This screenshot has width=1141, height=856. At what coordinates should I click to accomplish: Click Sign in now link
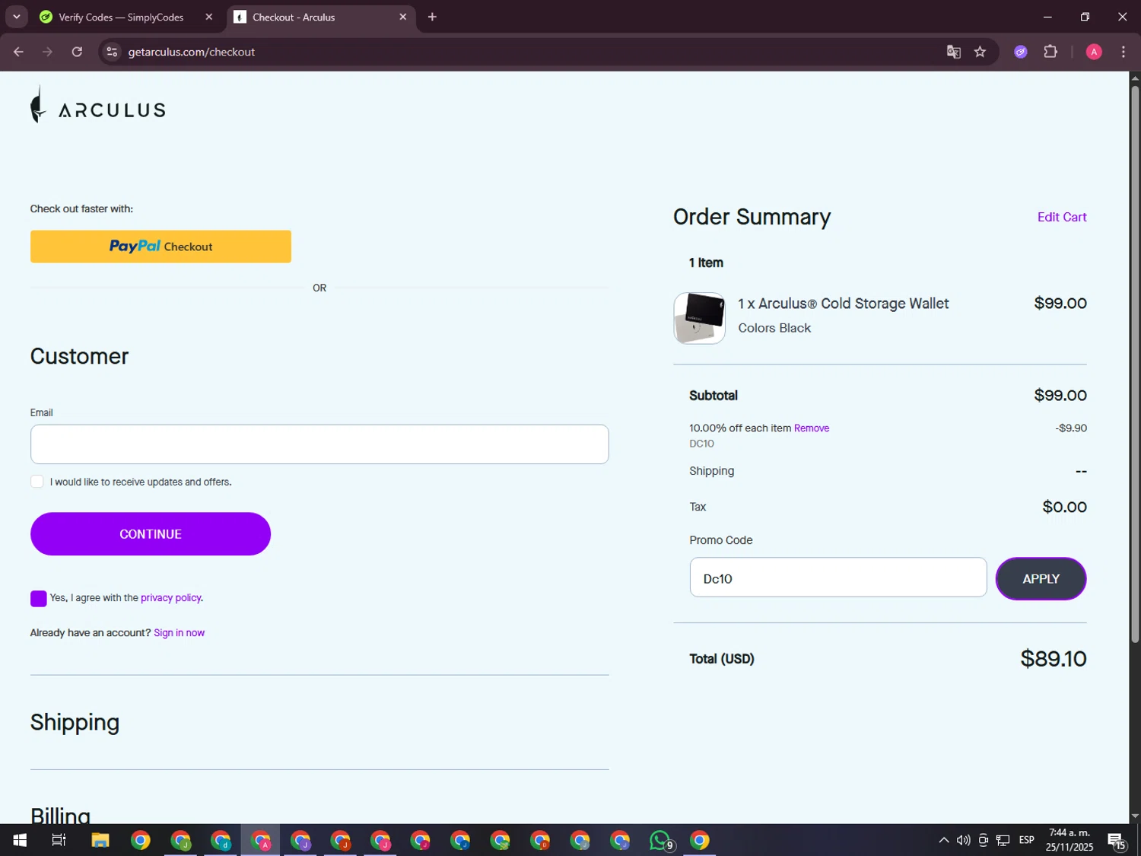pyautogui.click(x=179, y=633)
